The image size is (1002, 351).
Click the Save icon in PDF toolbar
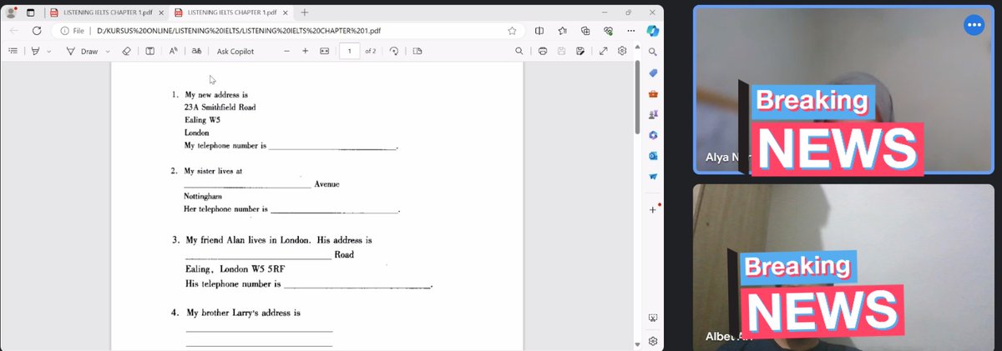(562, 51)
